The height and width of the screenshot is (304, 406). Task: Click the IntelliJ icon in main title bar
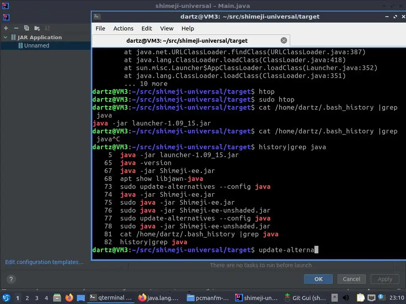5,6
